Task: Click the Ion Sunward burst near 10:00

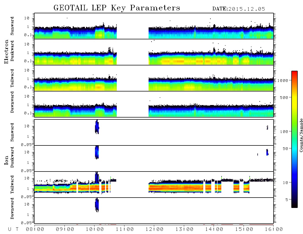Action: (x=97, y=127)
